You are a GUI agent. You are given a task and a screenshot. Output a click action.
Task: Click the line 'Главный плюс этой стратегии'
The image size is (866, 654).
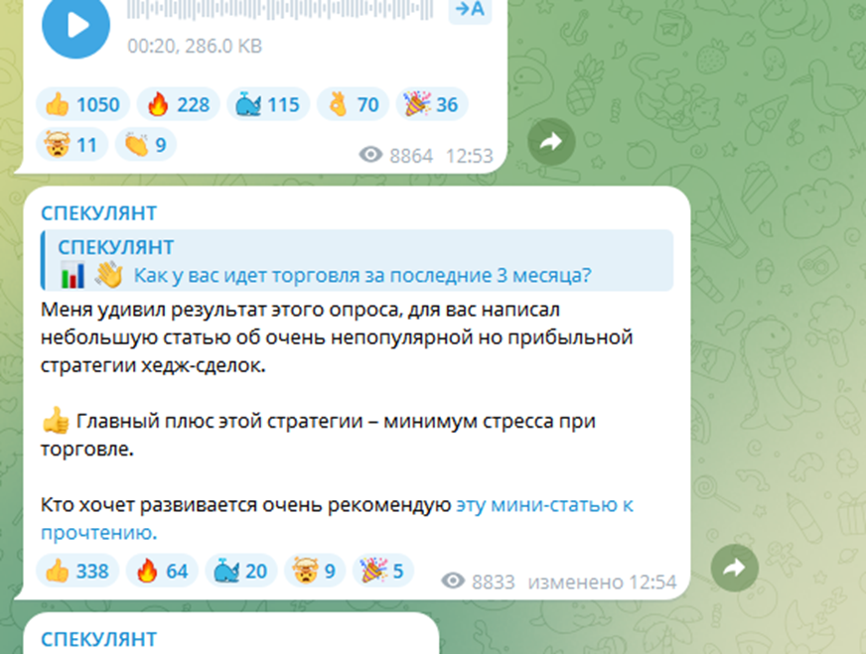pos(219,421)
